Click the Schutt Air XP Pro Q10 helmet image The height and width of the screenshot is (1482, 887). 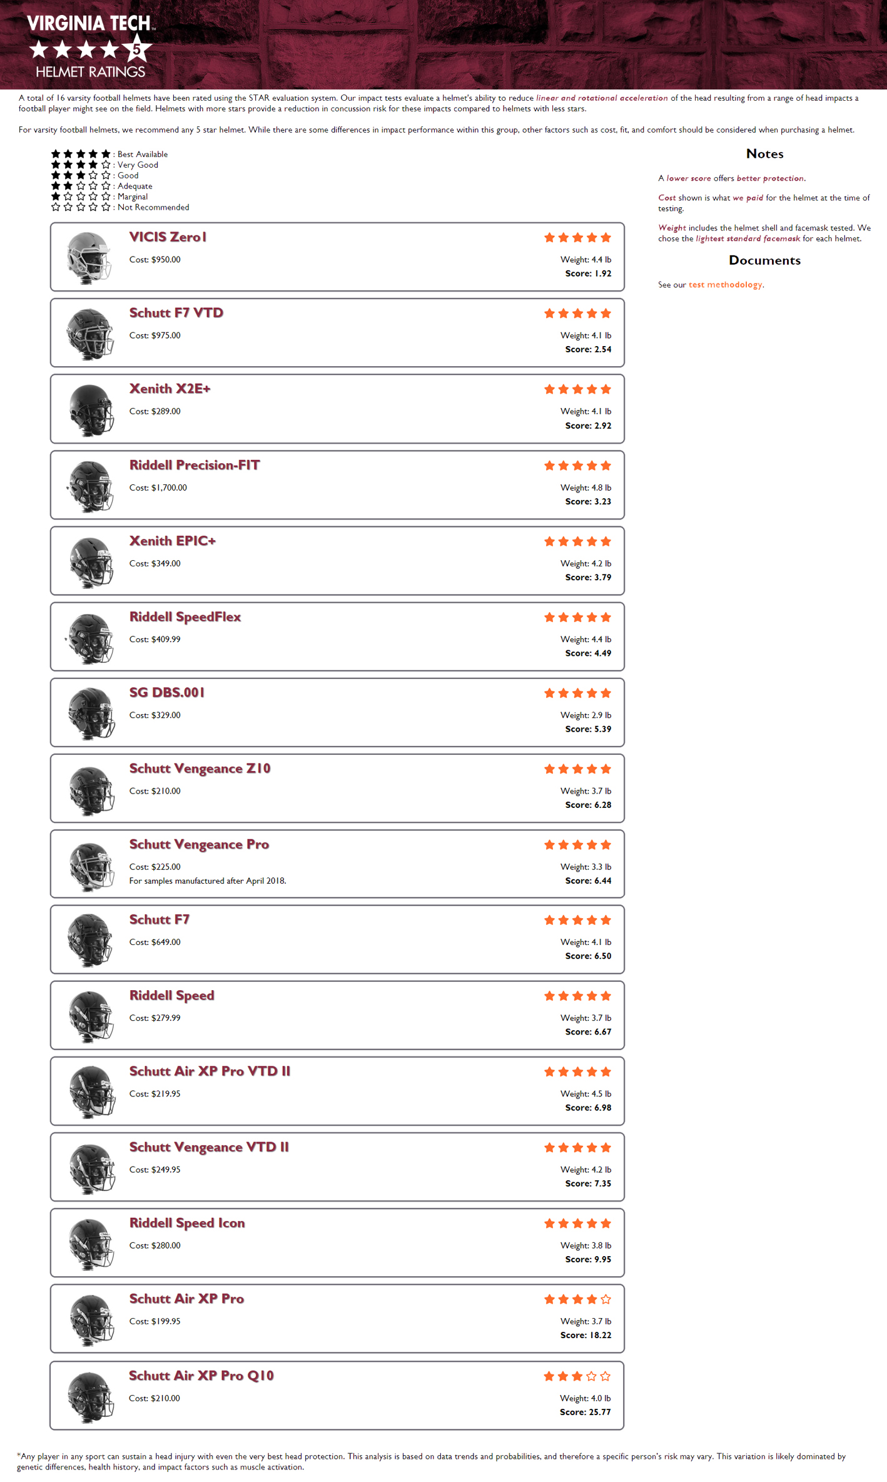pos(91,1397)
